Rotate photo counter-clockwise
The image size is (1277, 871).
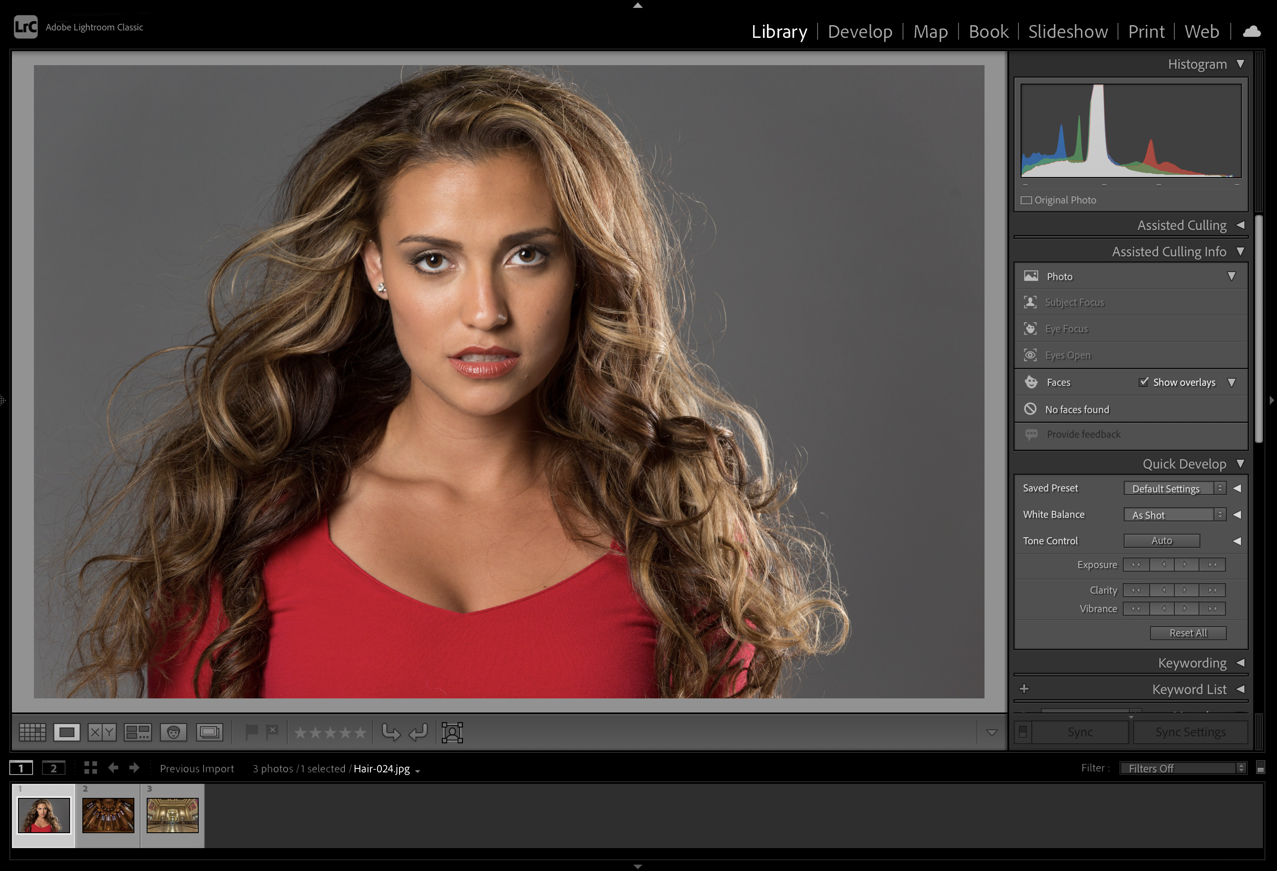coord(391,732)
